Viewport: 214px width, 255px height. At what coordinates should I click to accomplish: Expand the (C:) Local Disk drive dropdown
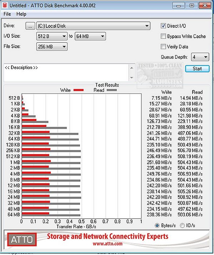93,26
